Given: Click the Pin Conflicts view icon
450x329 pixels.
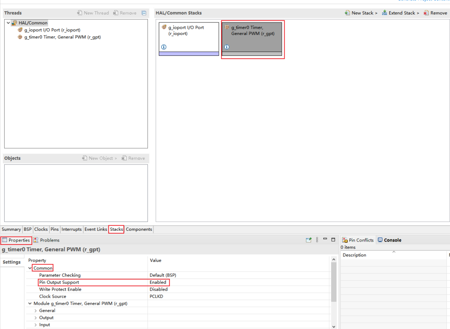Looking at the screenshot, I should pos(345,240).
